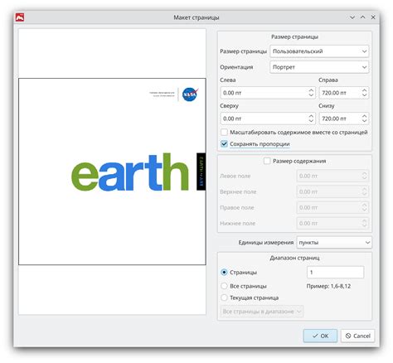Decrease the Снизу value with down arrow
Image resolution: width=393 pixels, height=363 pixels.
click(364, 121)
